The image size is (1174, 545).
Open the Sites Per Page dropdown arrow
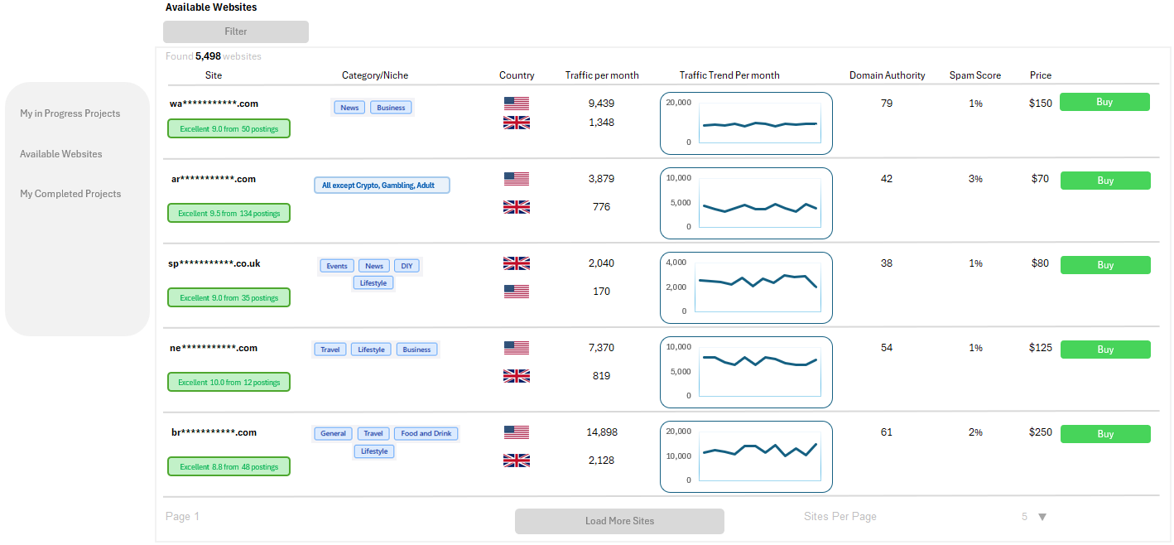coord(1042,517)
